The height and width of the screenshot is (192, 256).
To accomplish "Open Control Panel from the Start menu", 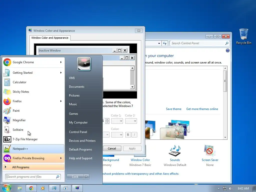I will (x=78, y=132).
